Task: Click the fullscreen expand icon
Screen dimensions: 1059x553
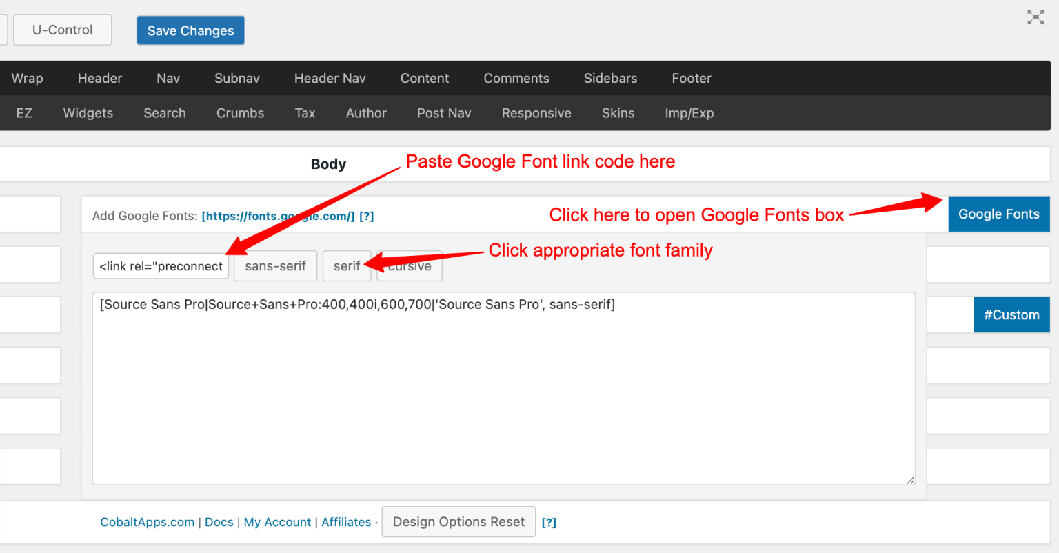Action: (1035, 17)
